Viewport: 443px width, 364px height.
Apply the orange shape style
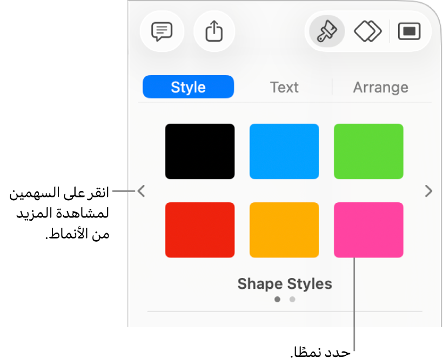[x=284, y=230]
